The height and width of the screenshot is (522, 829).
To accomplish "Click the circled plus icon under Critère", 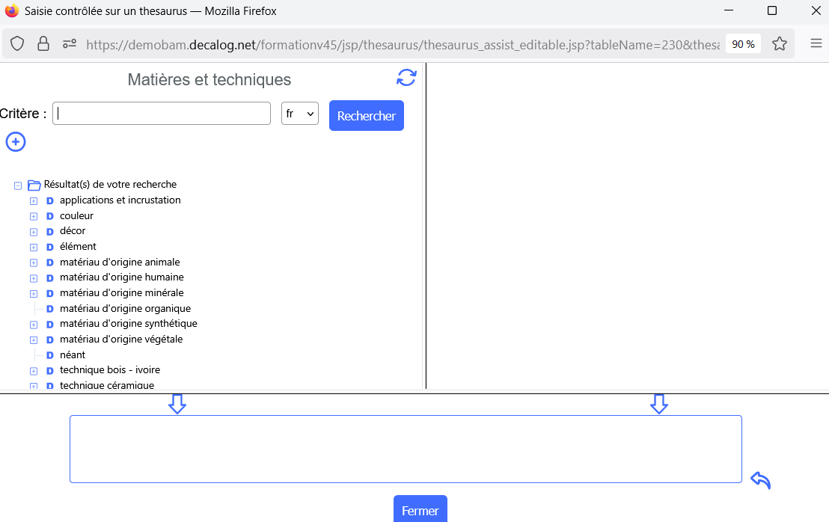I will tap(16, 141).
